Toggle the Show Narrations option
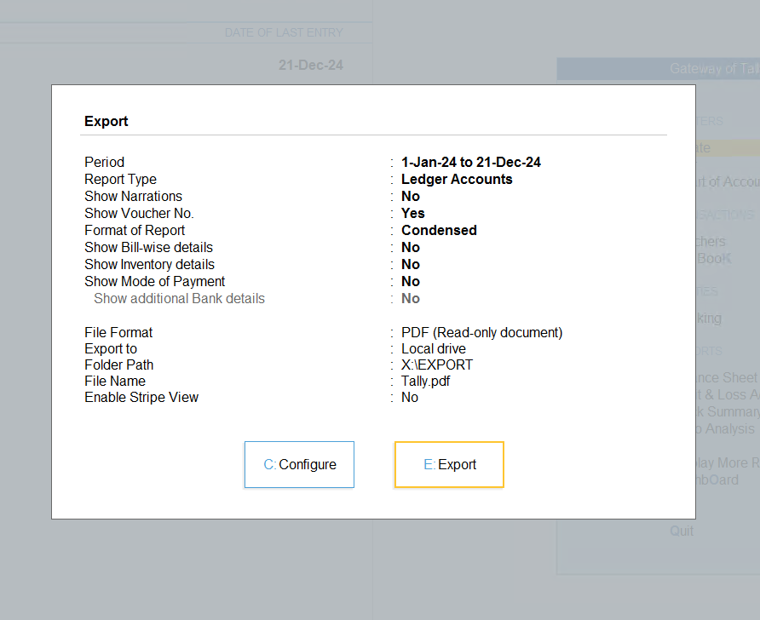 411,196
